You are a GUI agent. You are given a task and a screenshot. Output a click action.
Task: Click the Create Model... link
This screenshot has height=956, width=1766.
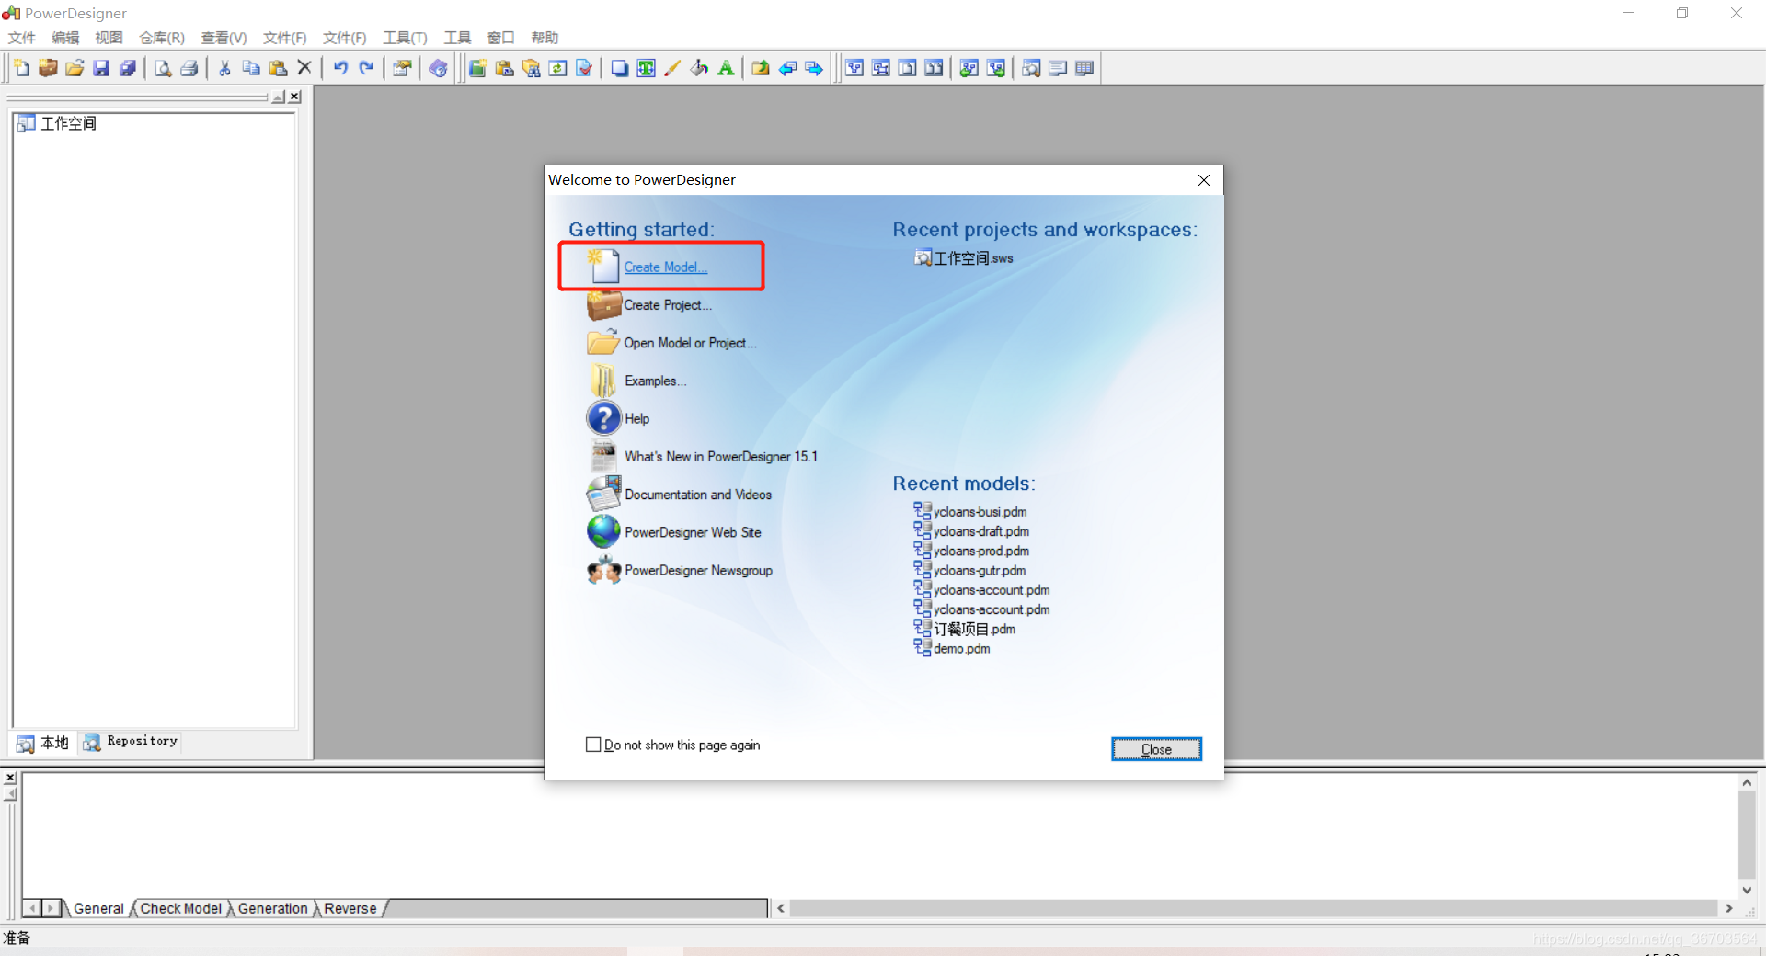click(x=666, y=267)
